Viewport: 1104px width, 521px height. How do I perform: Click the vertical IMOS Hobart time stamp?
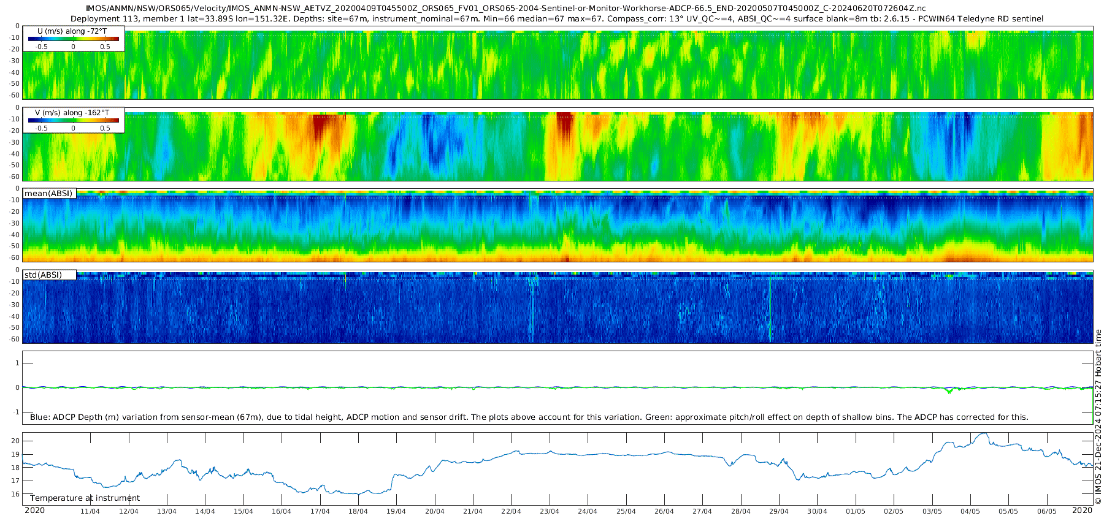[x=1098, y=417]
